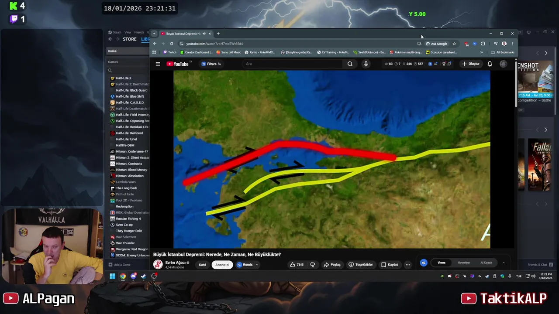The image size is (559, 314).
Task: Open the Chrome three-dot menu
Action: [x=512, y=44]
